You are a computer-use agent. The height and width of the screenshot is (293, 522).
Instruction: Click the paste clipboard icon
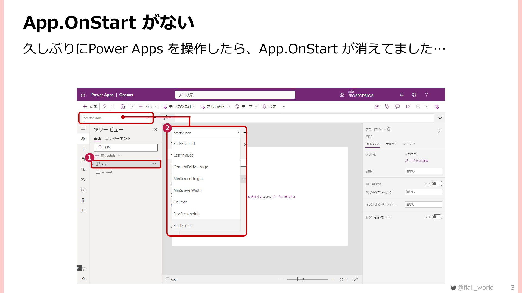pos(123,107)
